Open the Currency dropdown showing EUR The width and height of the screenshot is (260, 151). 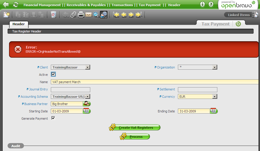(214, 97)
